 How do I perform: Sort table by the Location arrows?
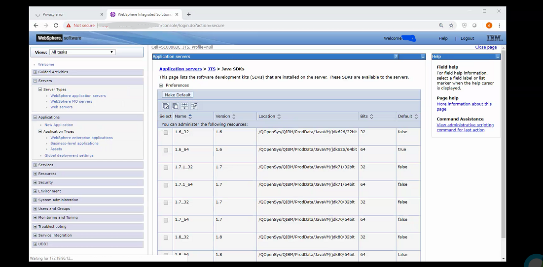point(279,117)
